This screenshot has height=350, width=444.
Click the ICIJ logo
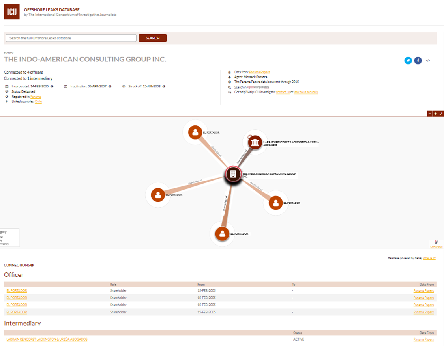(x=11, y=11)
